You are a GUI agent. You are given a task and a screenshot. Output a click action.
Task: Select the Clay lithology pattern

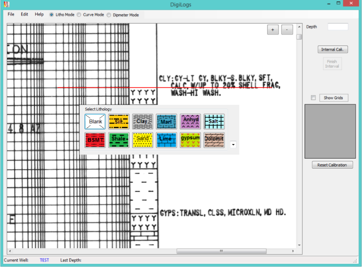pyautogui.click(x=143, y=121)
